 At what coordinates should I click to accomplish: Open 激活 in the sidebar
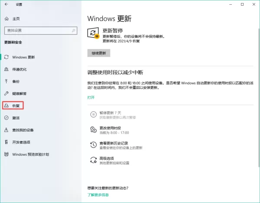click(16, 118)
